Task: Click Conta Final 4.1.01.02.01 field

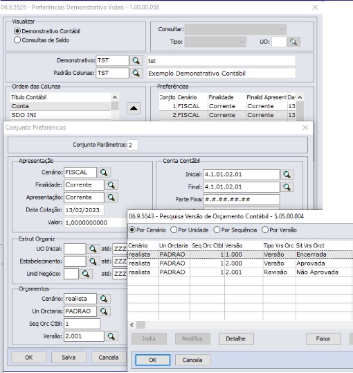Action: point(242,187)
